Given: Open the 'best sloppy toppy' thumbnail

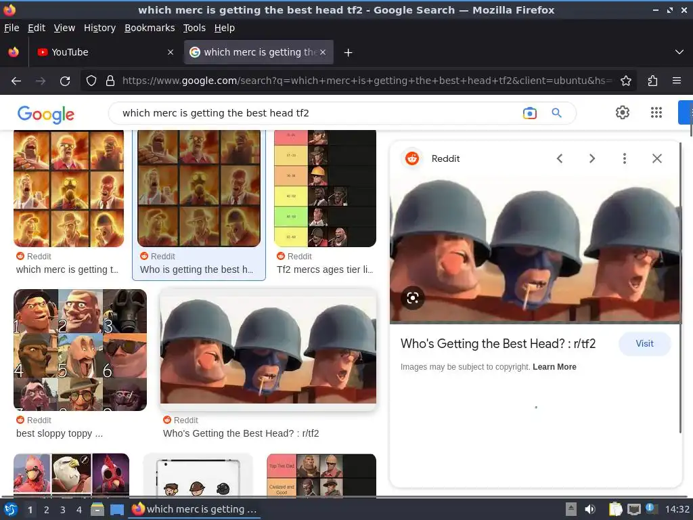Looking at the screenshot, I should [x=80, y=350].
